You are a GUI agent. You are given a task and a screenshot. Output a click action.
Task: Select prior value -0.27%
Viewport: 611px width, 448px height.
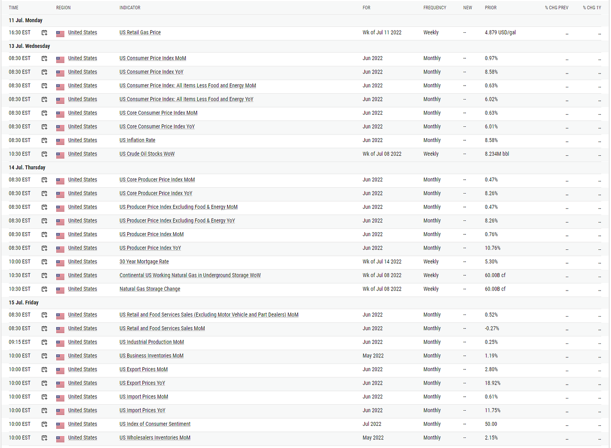click(492, 328)
